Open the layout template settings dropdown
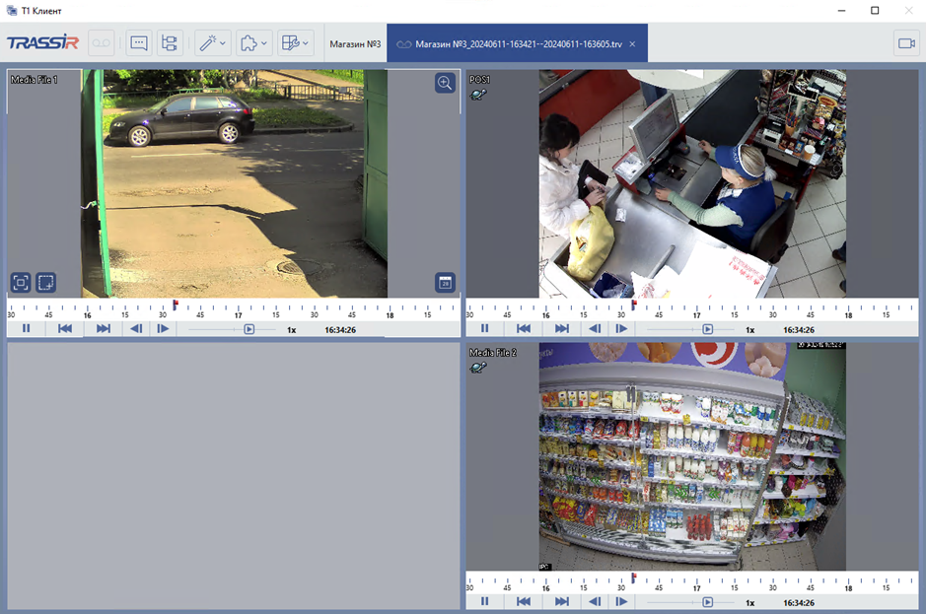 296,43
